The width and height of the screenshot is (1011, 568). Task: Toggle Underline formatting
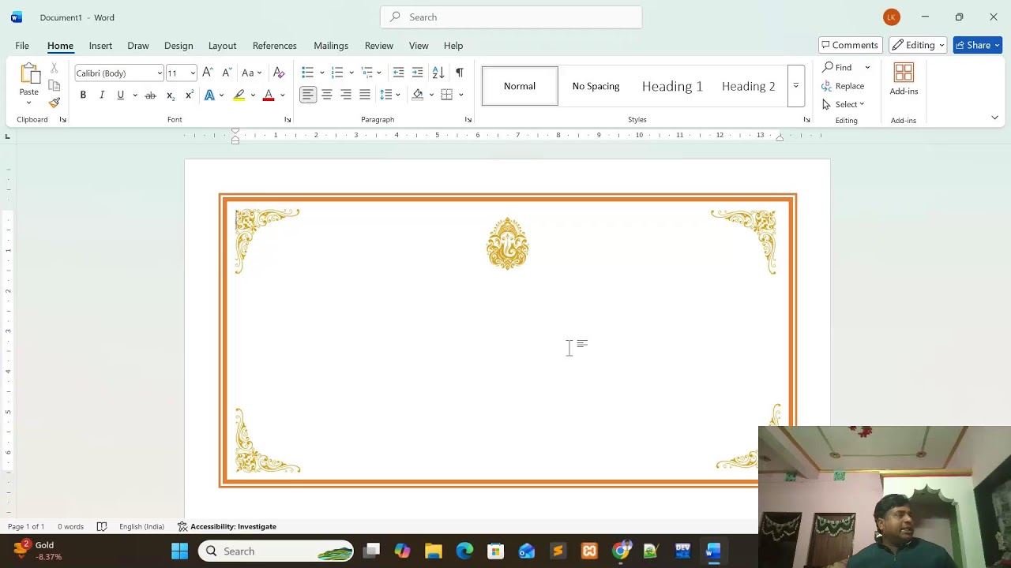coord(121,95)
